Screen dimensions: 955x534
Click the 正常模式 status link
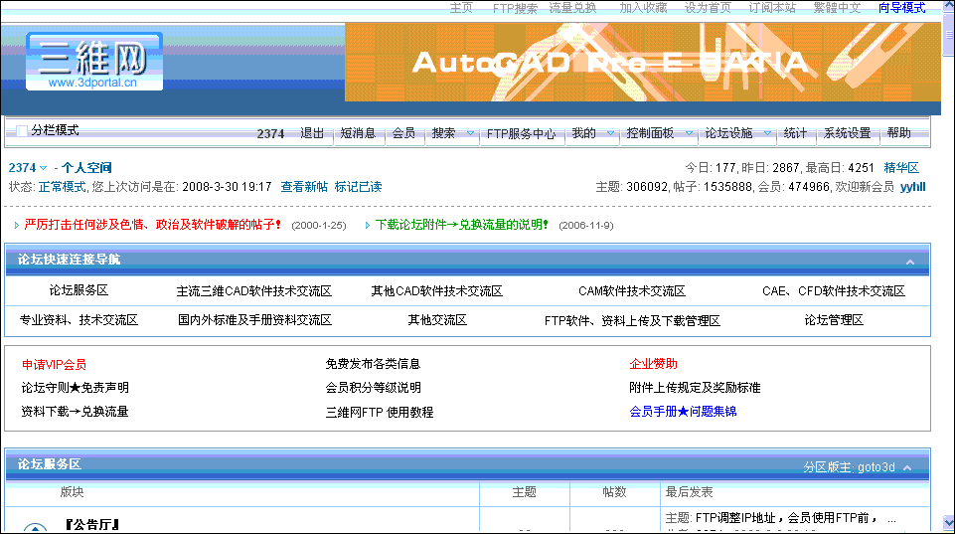[x=63, y=187]
